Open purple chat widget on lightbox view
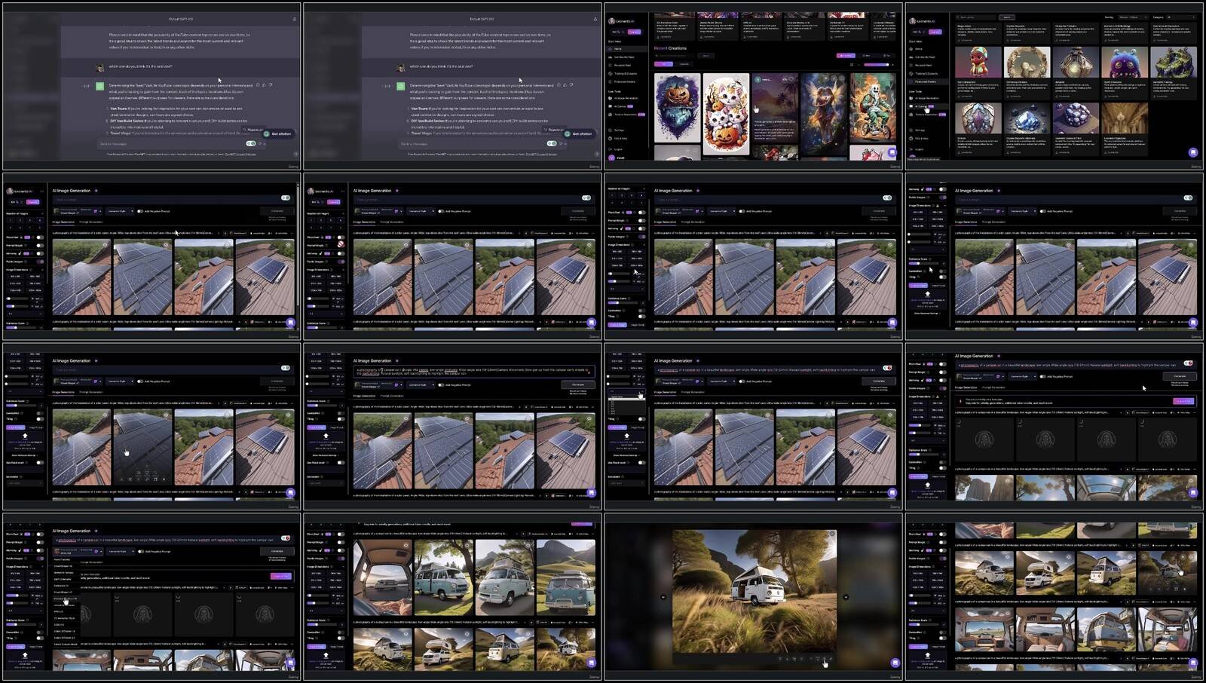Screen dimensions: 1206x683 point(895,663)
